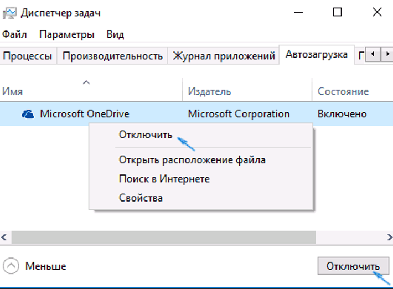This screenshot has height=289, width=393.
Task: Choose Отключить in the context menu
Action: [x=146, y=135]
